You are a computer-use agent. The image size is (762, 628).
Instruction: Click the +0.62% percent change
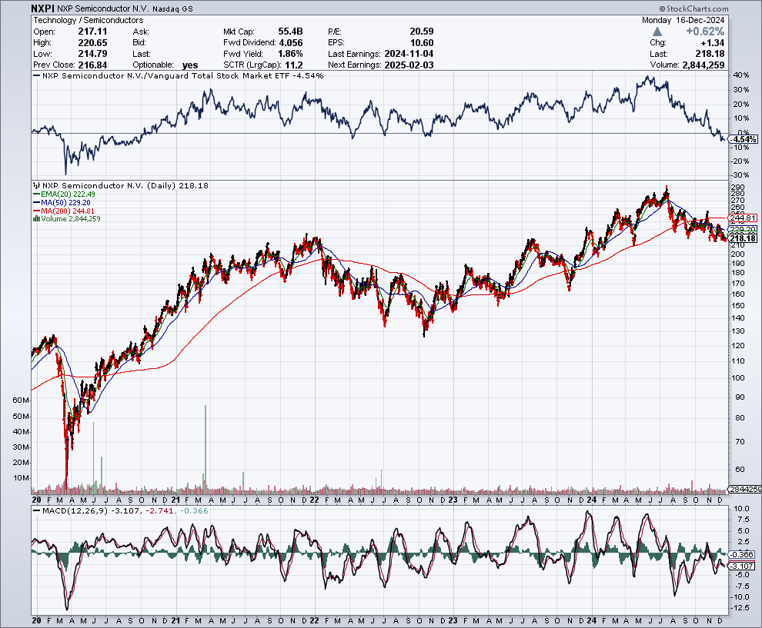705,32
